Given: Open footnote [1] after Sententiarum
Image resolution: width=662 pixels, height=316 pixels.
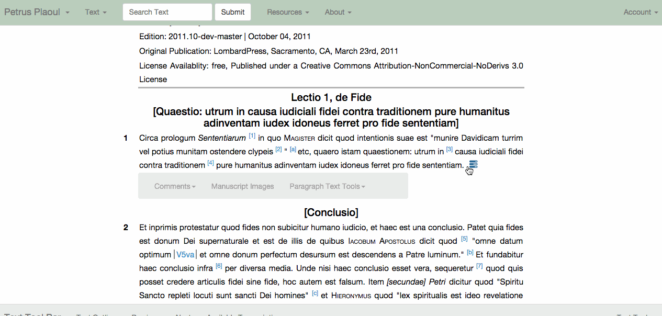Looking at the screenshot, I should coord(252,136).
